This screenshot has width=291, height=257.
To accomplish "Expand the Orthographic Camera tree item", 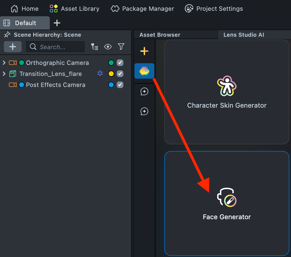I will tap(4, 63).
